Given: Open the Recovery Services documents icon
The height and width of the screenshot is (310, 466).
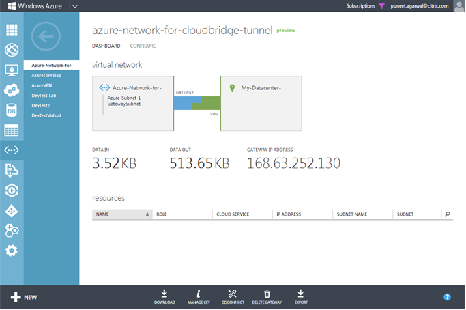Looking at the screenshot, I should pos(12,171).
